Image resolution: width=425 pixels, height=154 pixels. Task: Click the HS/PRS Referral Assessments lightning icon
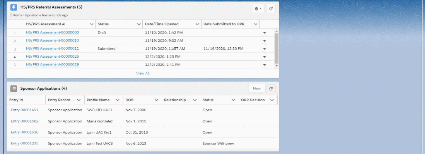click(14, 8)
